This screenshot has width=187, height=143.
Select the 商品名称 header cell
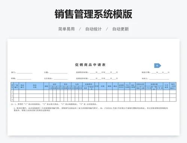35,86
